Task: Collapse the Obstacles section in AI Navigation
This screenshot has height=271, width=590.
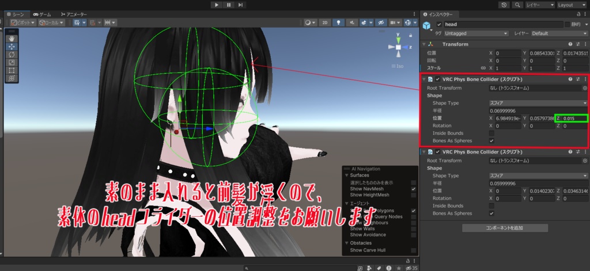Action: [346, 243]
